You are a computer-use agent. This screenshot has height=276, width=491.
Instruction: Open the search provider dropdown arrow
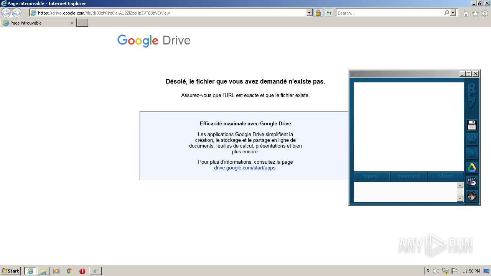coord(453,13)
